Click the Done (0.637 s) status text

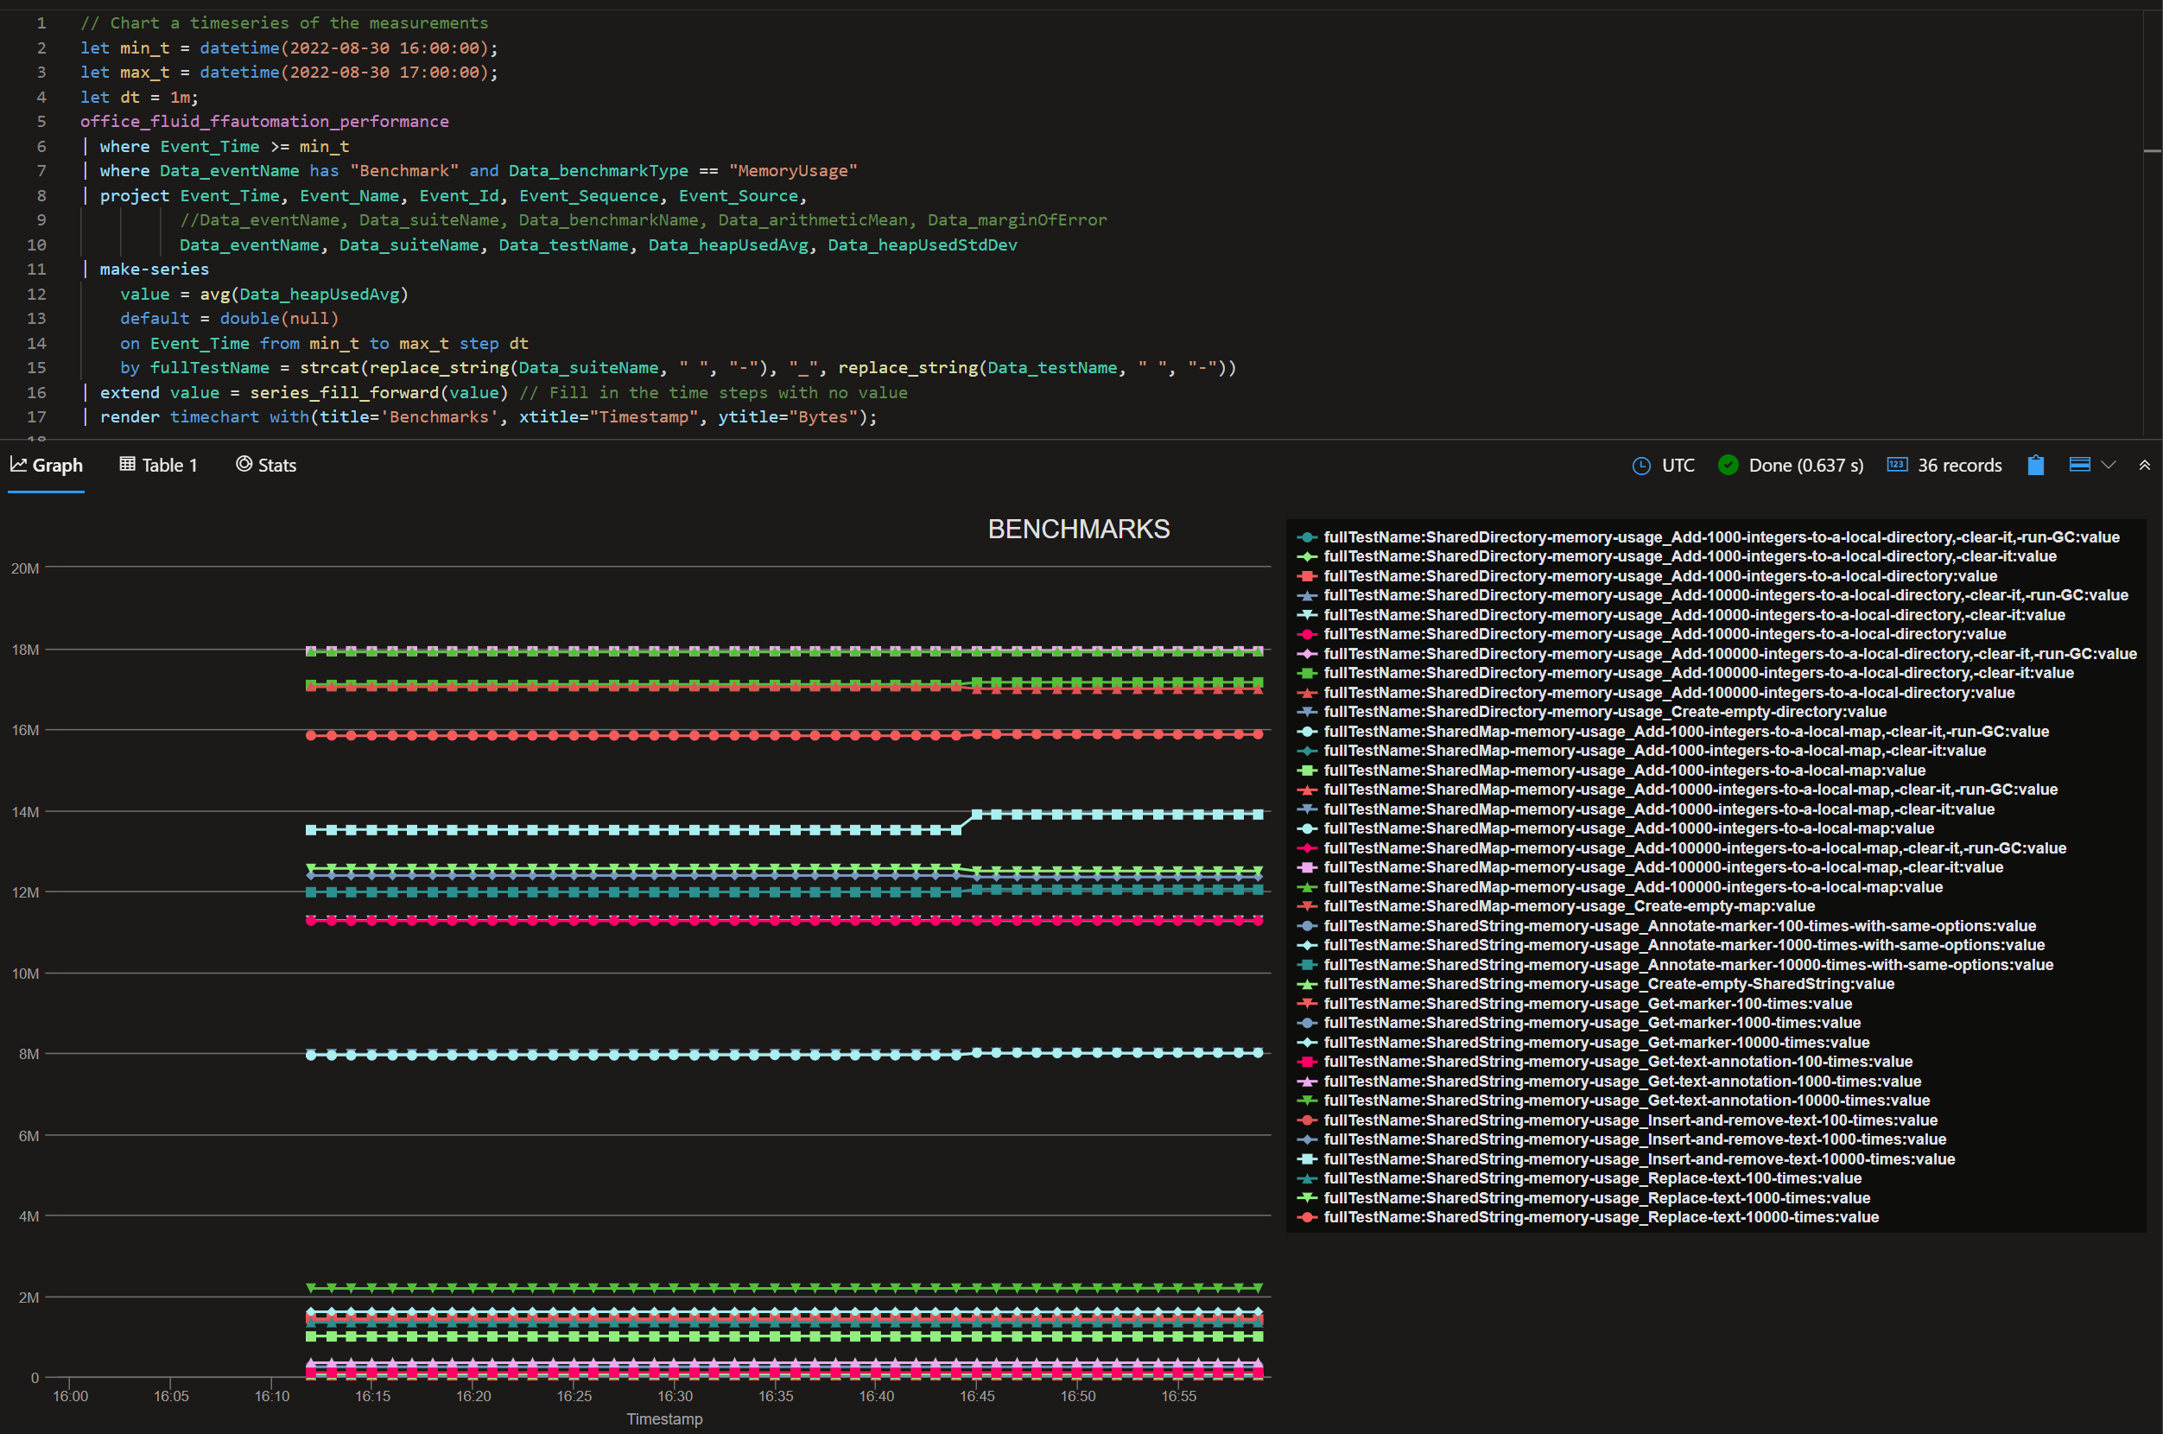tap(1806, 466)
